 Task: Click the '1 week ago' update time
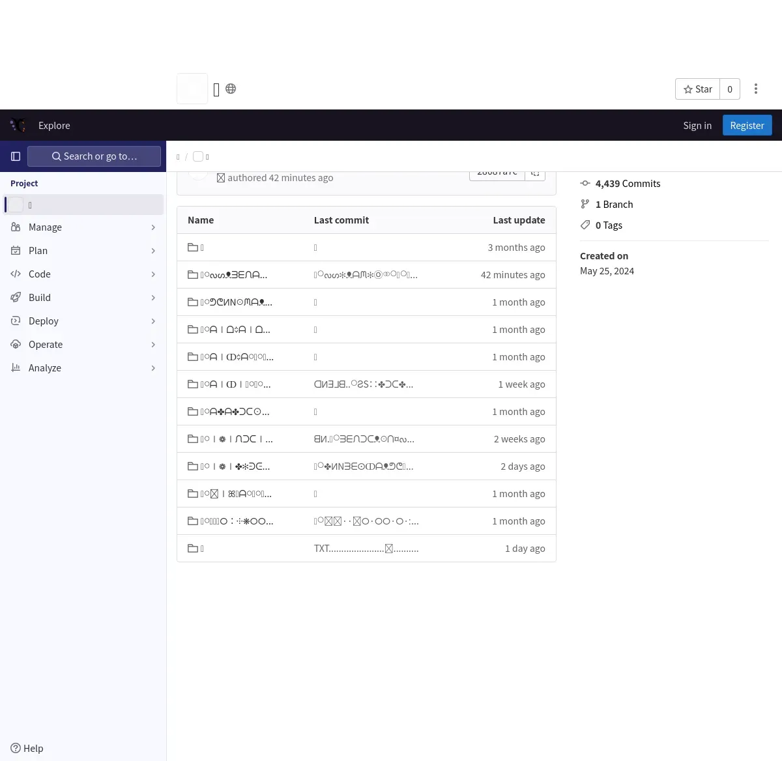[521, 384]
